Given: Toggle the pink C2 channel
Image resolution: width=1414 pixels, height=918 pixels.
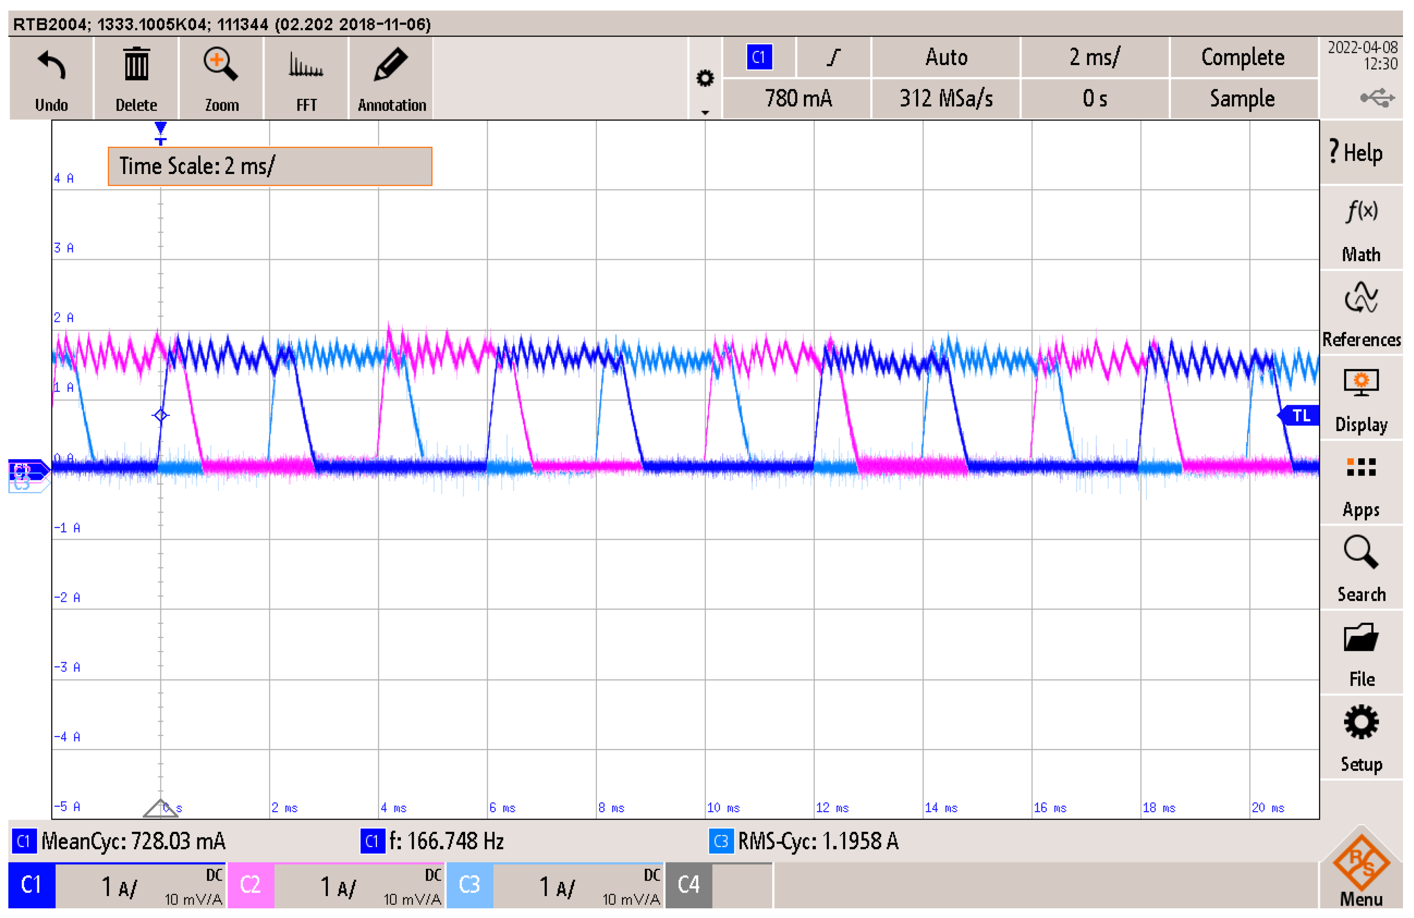Looking at the screenshot, I should point(250,885).
